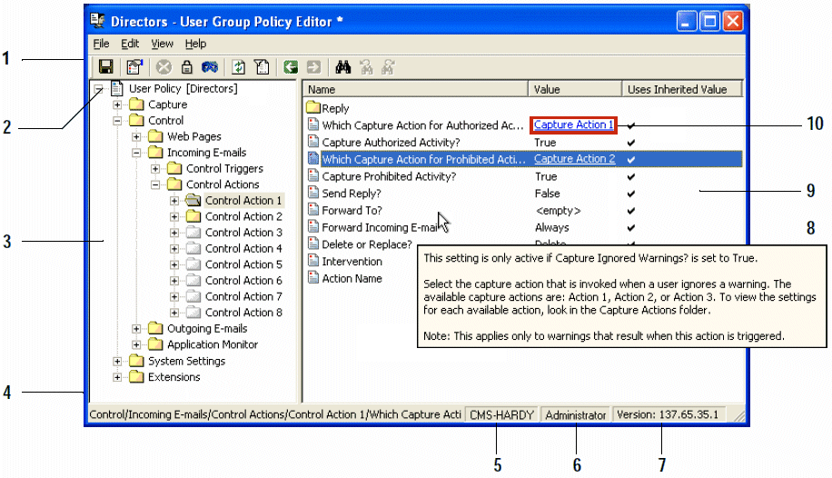This screenshot has width=832, height=478.
Task: Click the binoculars Find icon
Action: (x=343, y=66)
